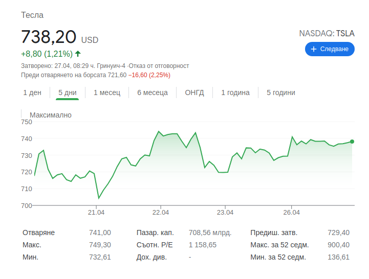The width and height of the screenshot is (369, 279).
Task: Click the 720 y-axis label
Action: pos(27,172)
